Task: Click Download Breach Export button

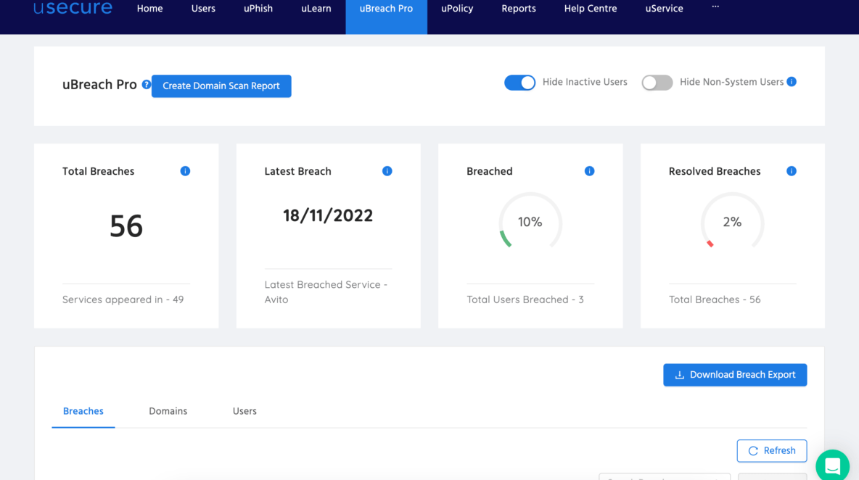Action: pos(735,375)
